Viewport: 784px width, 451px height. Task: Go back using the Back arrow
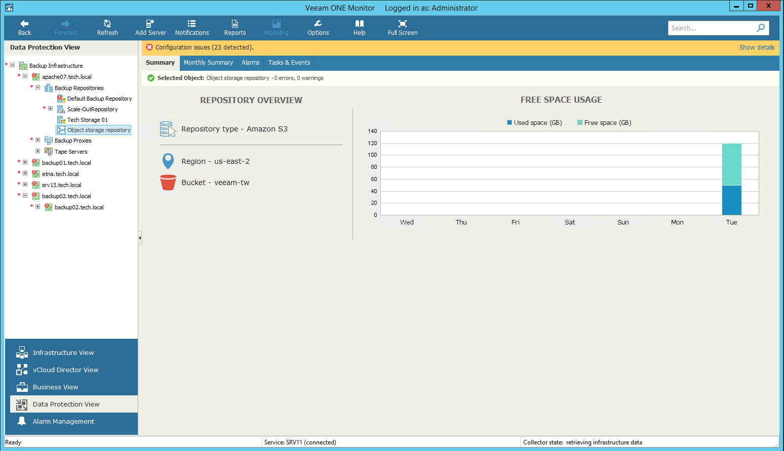24,28
